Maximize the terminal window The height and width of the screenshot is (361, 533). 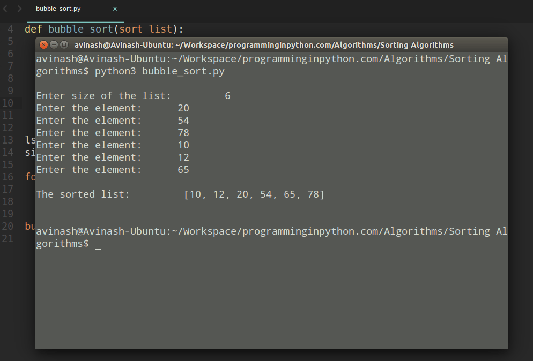63,45
